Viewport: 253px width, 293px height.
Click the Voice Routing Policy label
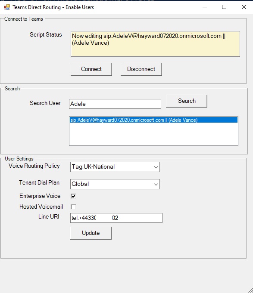(34, 166)
